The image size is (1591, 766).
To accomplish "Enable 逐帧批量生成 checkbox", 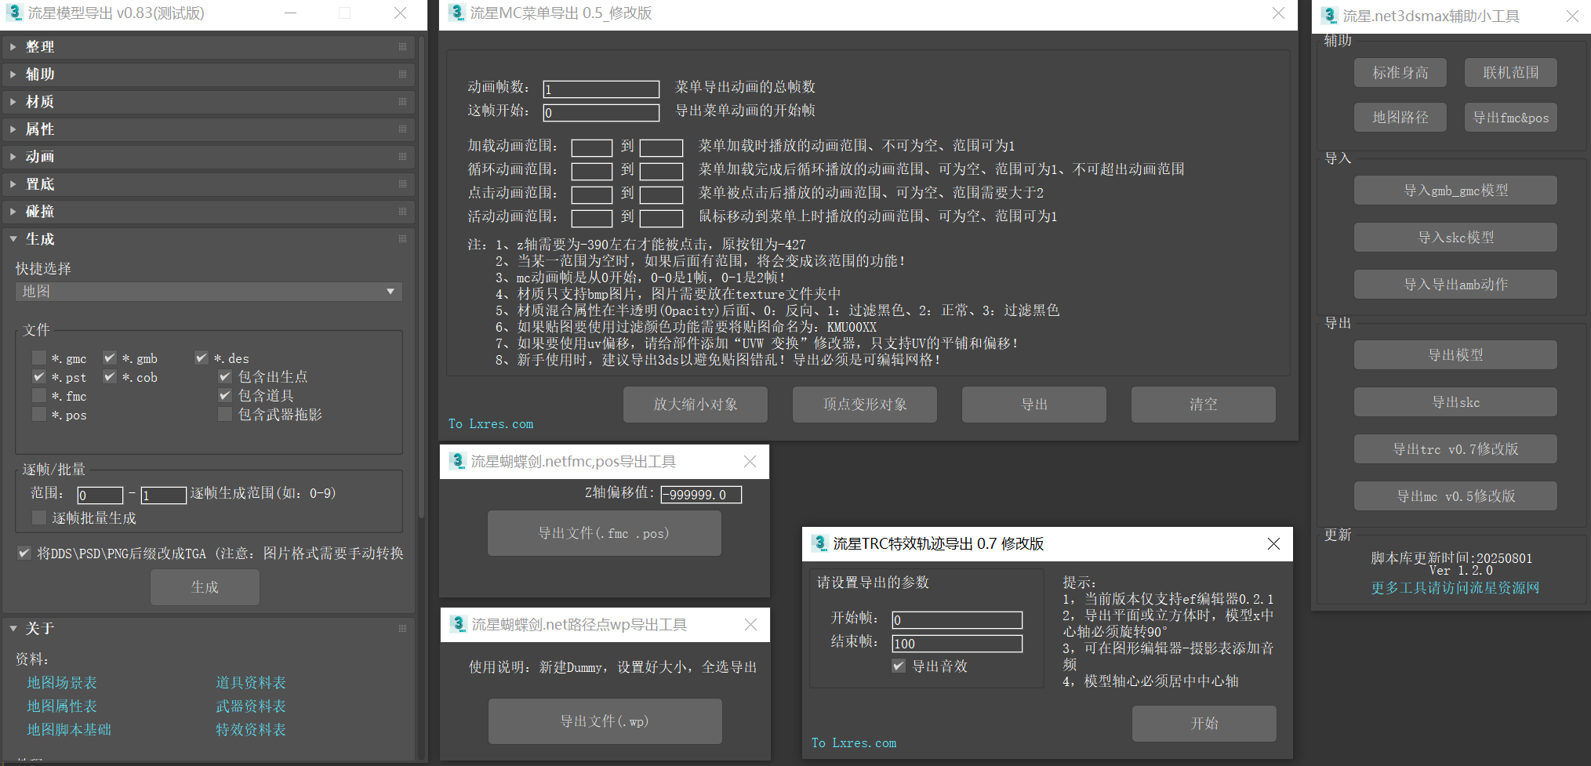I will pos(39,518).
